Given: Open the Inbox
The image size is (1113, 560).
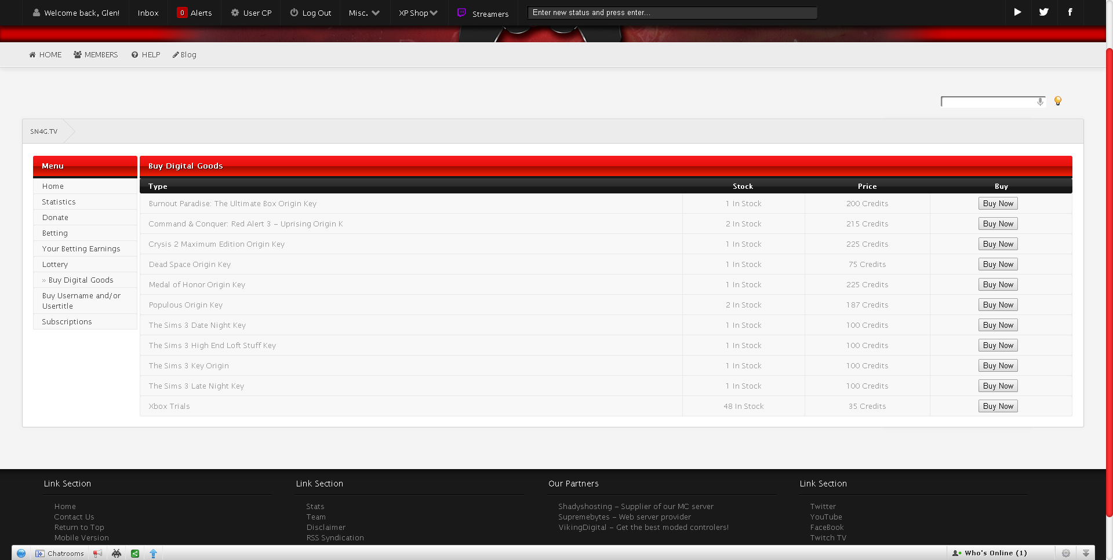Looking at the screenshot, I should (148, 13).
